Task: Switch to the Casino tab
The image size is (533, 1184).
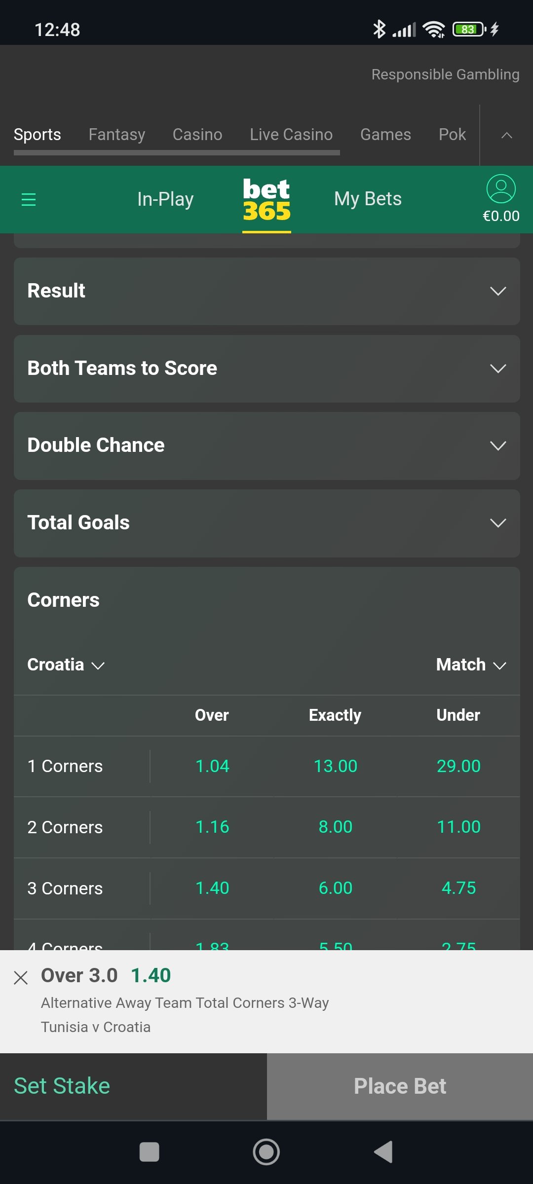Action: 197,135
